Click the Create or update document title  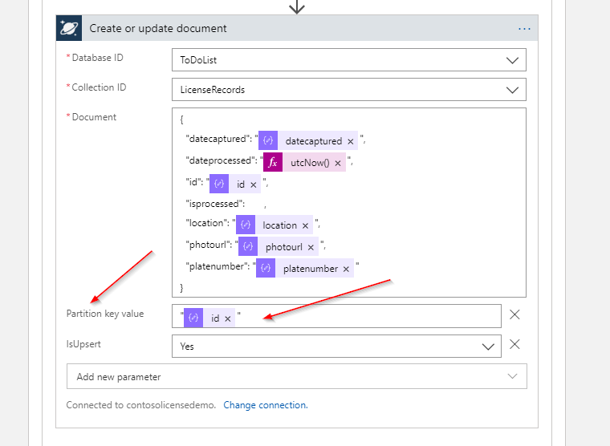pyautogui.click(x=158, y=28)
